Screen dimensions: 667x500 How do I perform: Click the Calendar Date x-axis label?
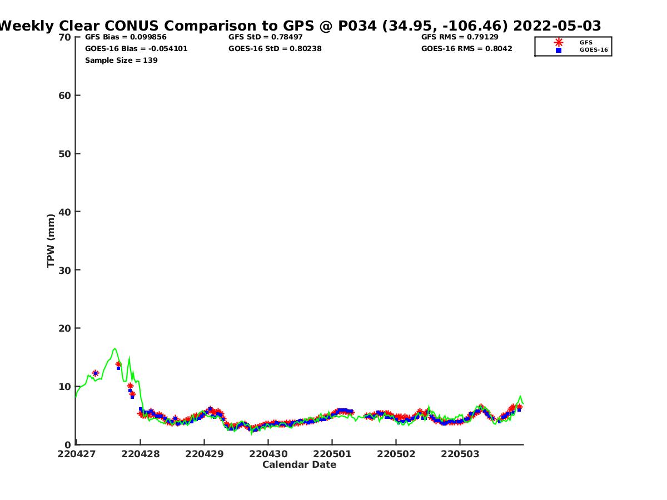tap(299, 465)
